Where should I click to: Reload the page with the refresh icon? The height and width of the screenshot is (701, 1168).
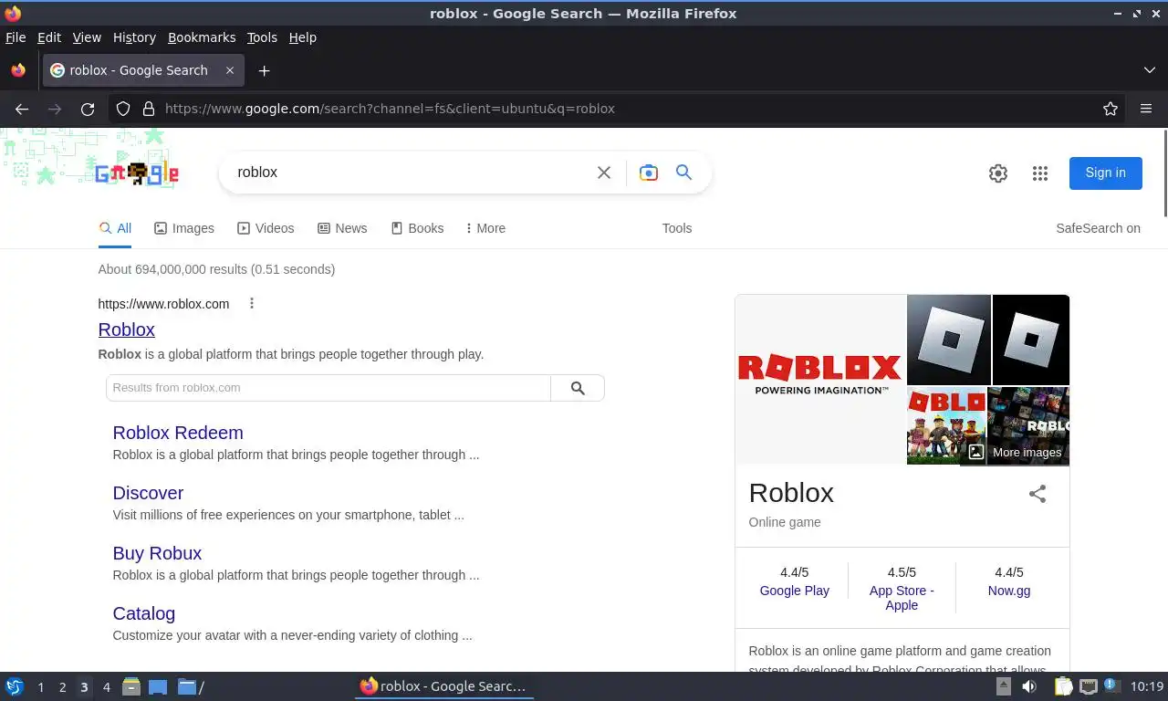click(x=88, y=109)
